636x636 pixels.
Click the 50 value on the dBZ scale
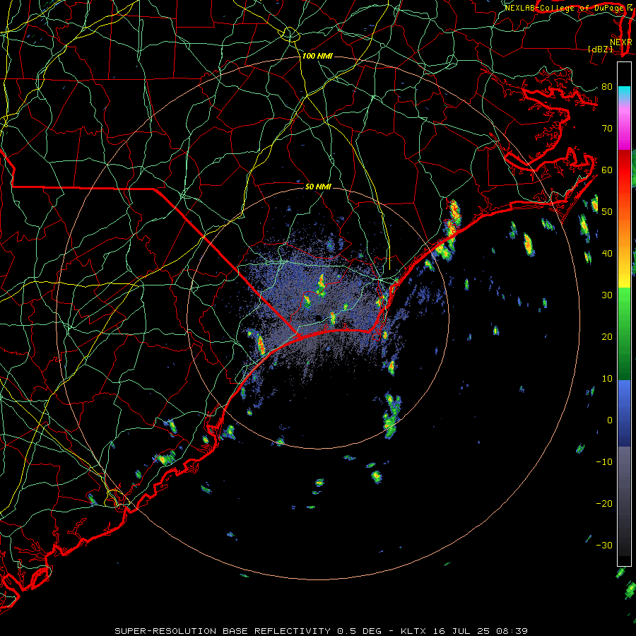click(x=607, y=212)
